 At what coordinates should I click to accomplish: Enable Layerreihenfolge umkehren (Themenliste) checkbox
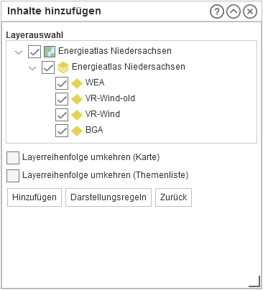(13, 176)
